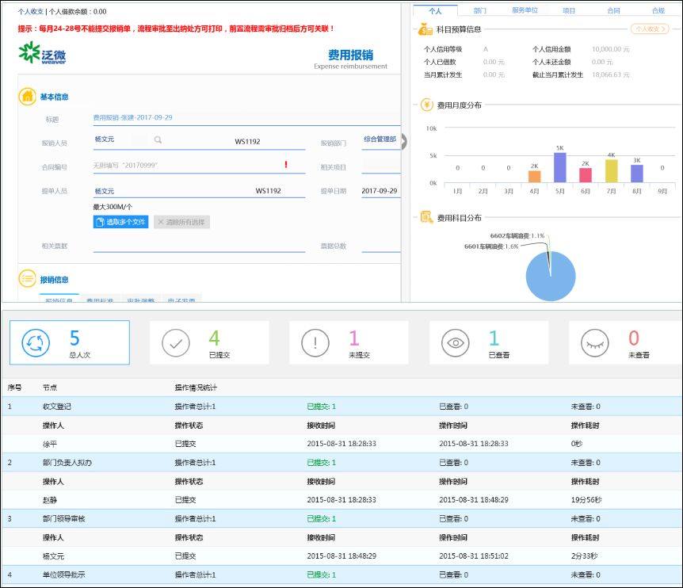Viewport: 683px width, 588px height.
Task: Click the 科目预算信息 money bag icon
Action: [x=425, y=30]
